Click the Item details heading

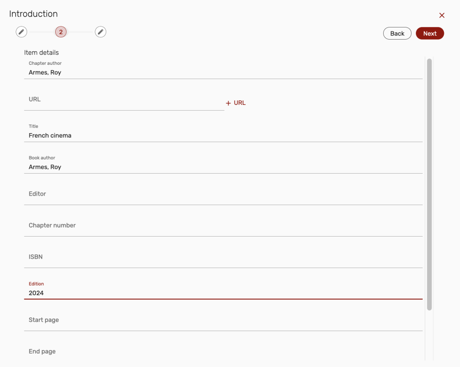pyautogui.click(x=41, y=53)
